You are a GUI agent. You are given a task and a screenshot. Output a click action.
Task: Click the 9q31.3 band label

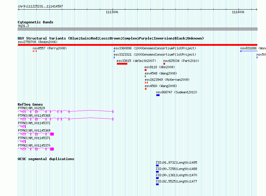coord(23,26)
